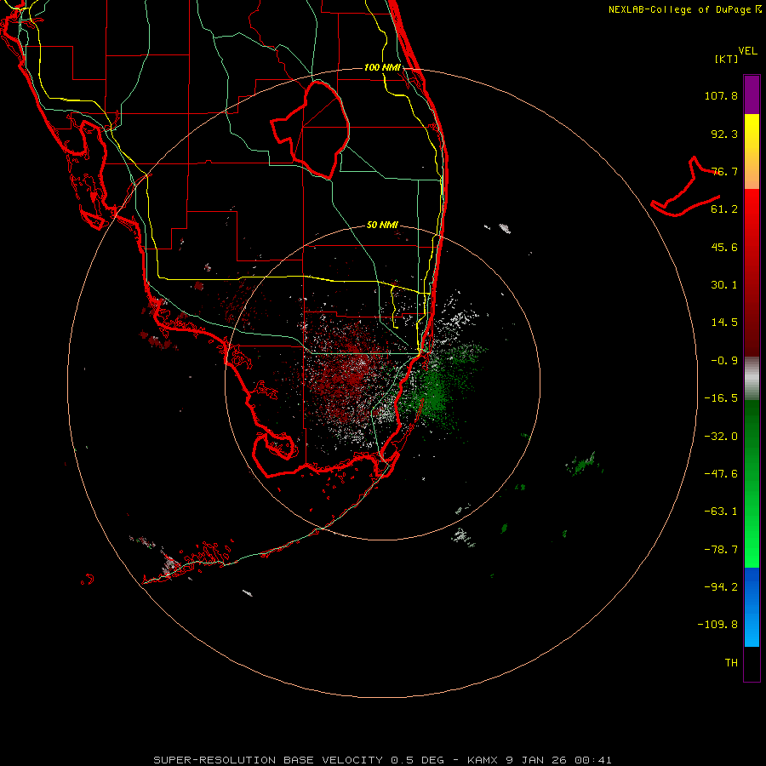Click the 30.1 scale value
Image resolution: width=766 pixels, height=766 pixels.
[724, 285]
